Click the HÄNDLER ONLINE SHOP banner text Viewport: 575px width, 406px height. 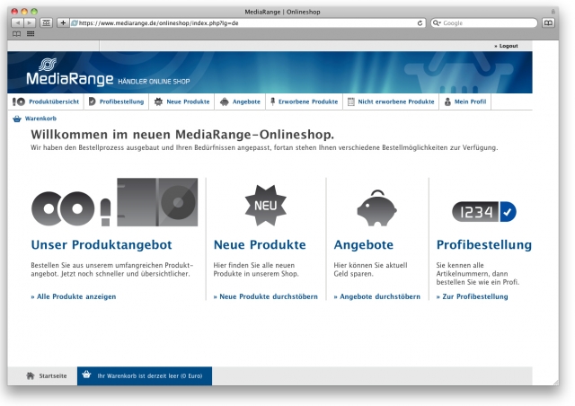[x=154, y=82]
